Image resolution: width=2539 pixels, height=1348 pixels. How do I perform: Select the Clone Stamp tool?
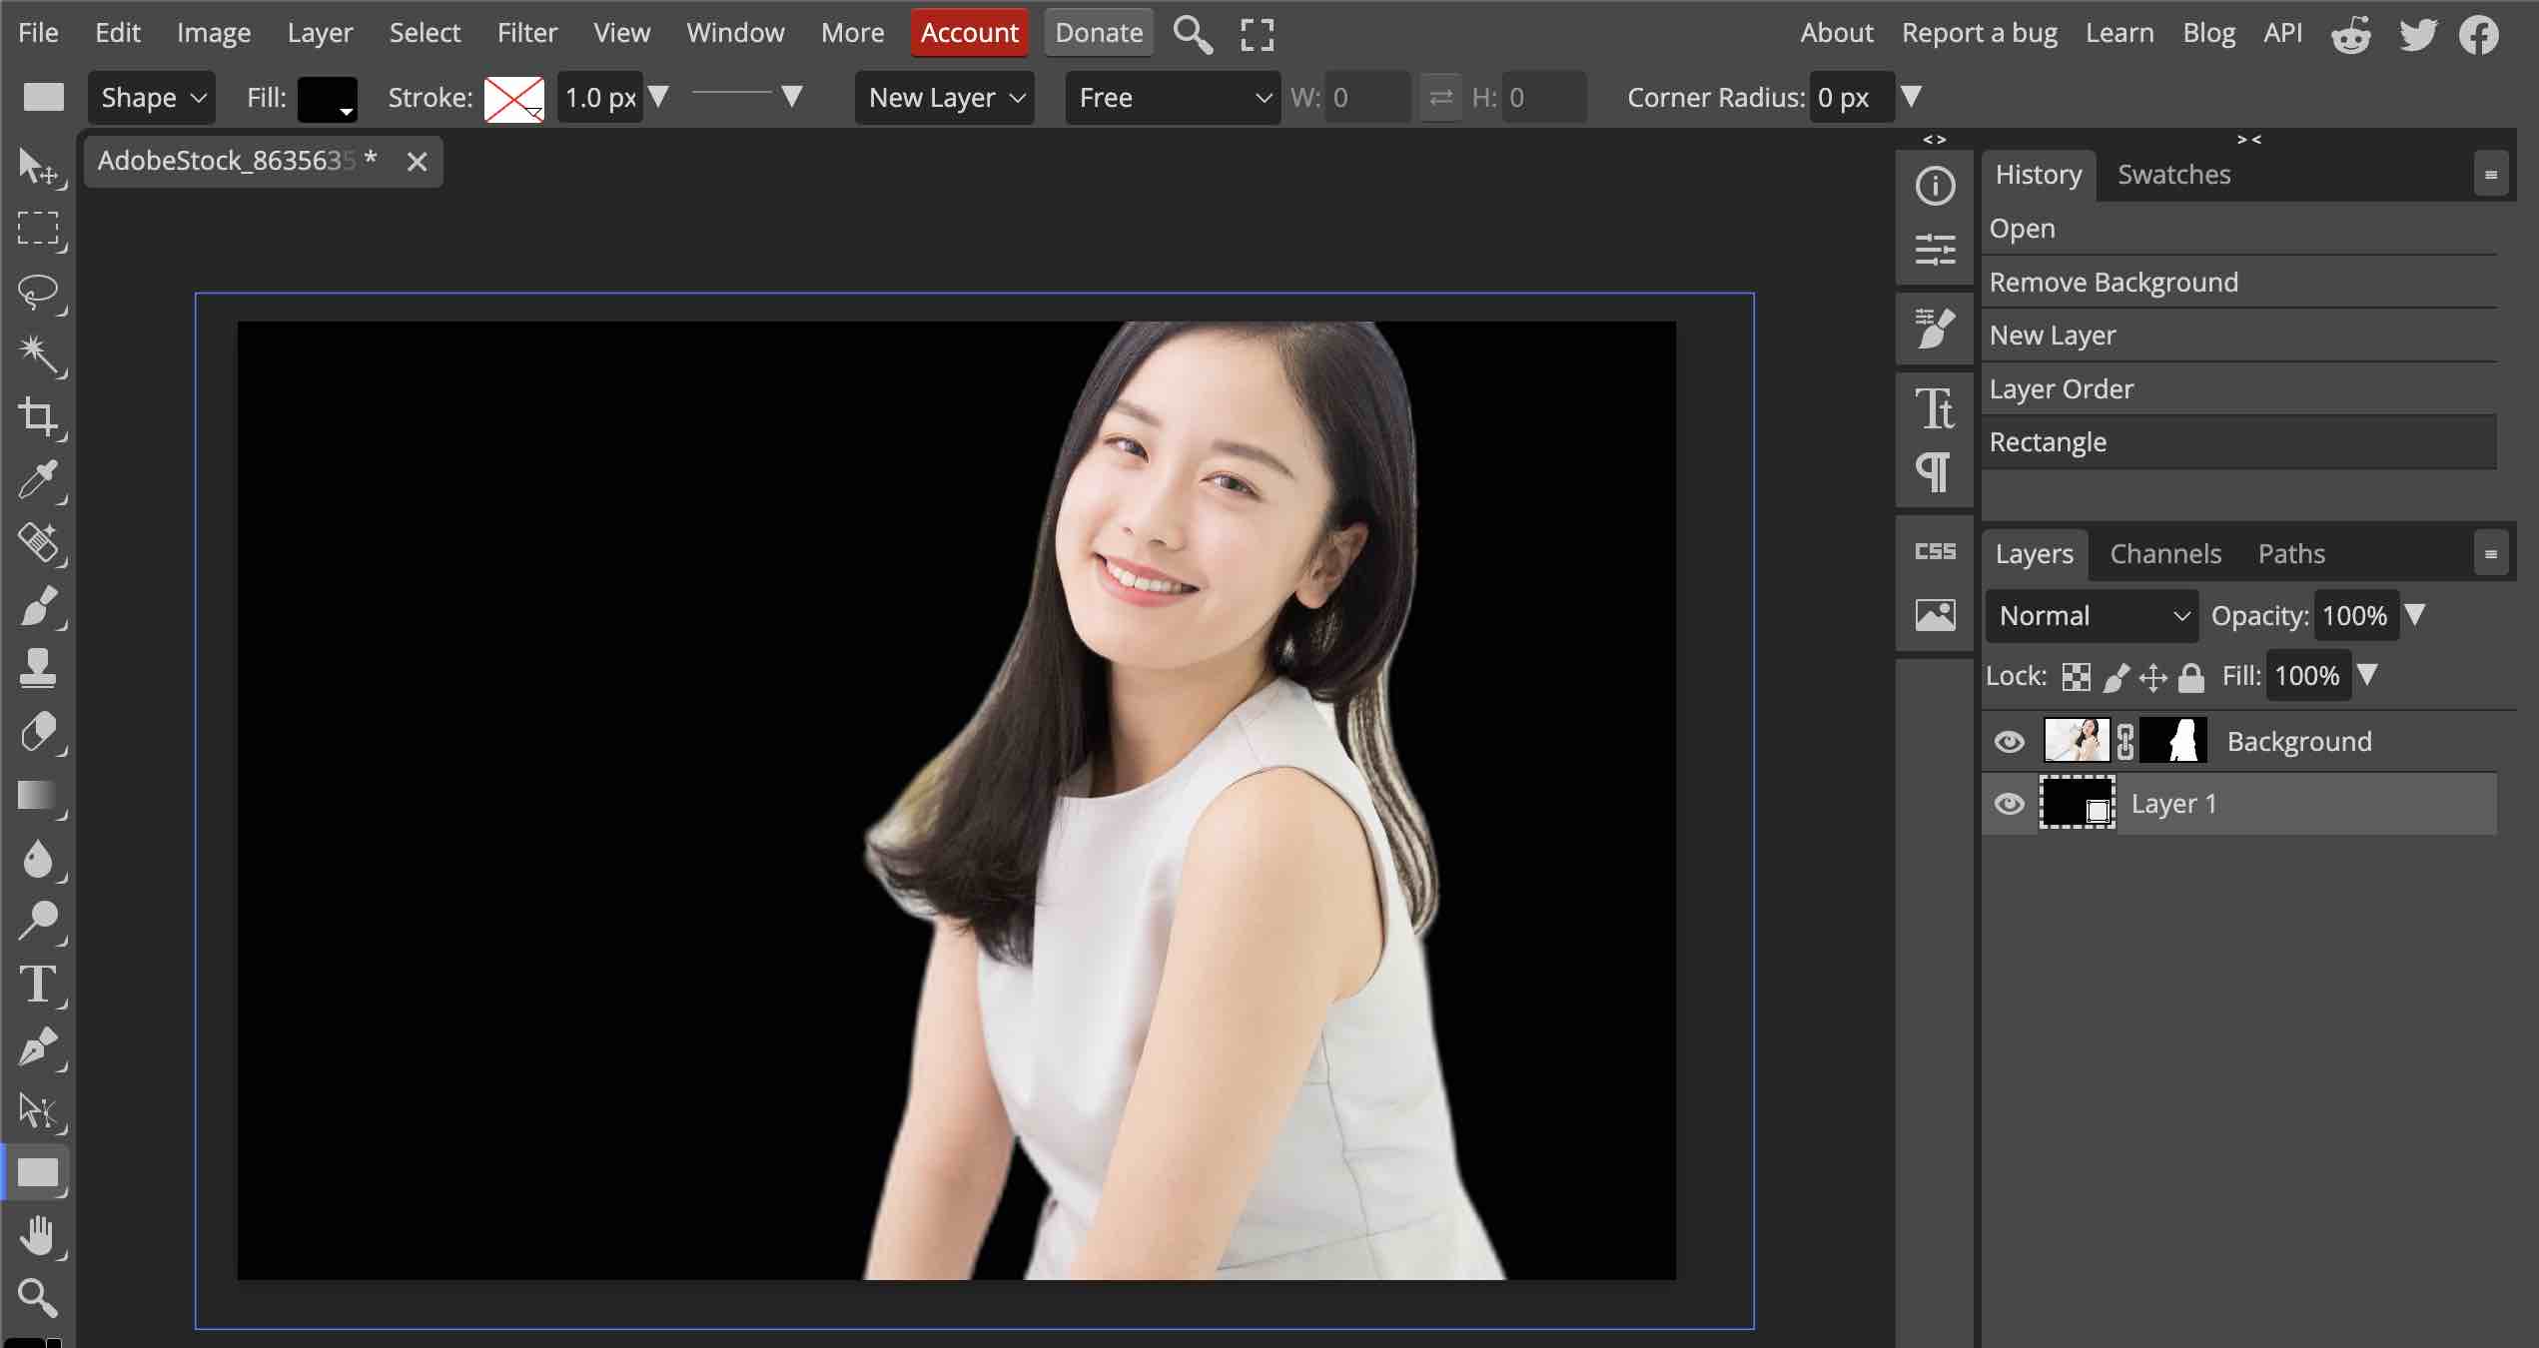[38, 668]
